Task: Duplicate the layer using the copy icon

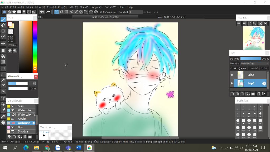Action: pos(259,94)
